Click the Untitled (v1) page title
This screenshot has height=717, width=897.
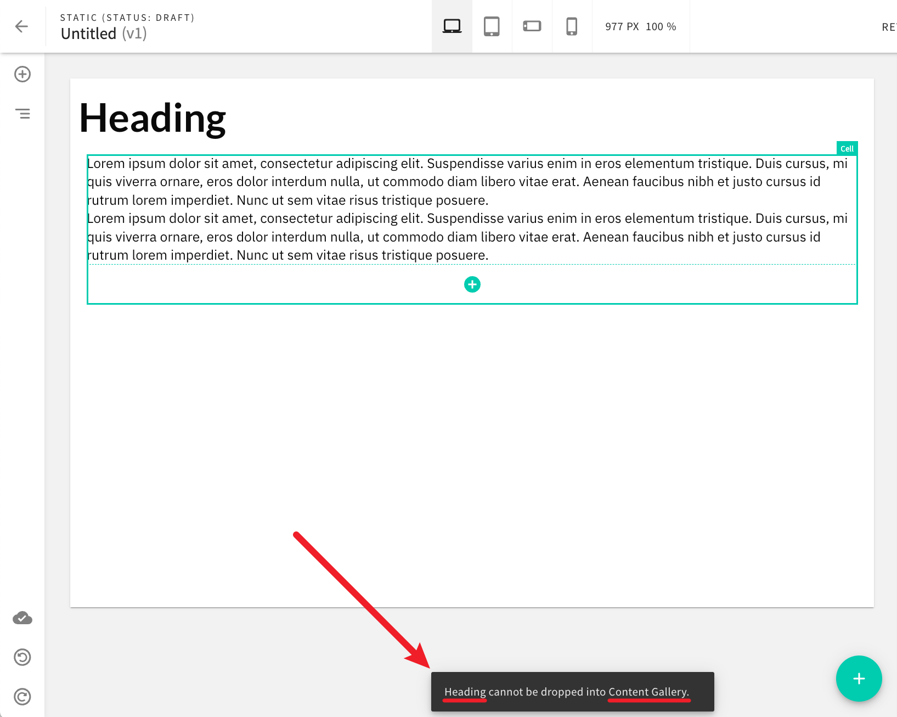tap(104, 34)
